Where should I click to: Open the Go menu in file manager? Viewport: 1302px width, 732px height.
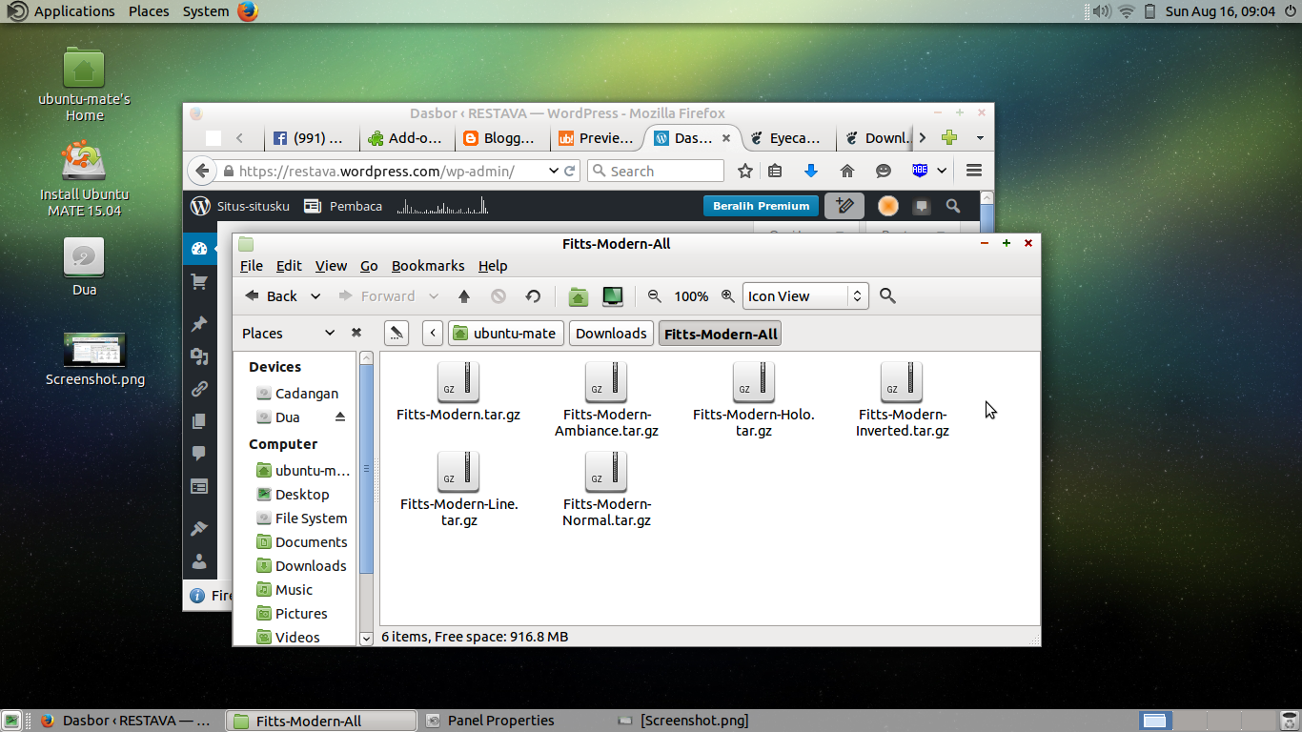[369, 266]
